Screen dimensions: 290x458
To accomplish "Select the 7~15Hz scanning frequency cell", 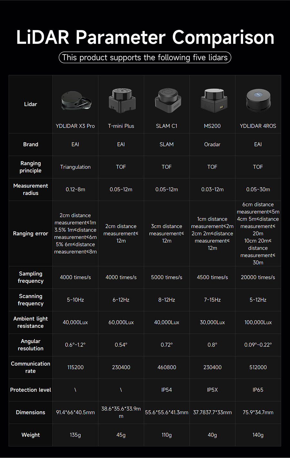I will tap(212, 300).
